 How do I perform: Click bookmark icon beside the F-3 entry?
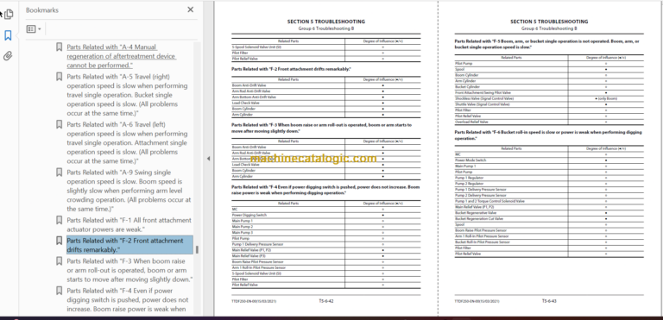(60, 261)
